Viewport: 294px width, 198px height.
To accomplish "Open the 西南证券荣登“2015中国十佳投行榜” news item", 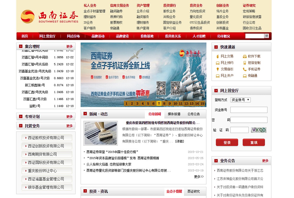I will click(112, 152).
